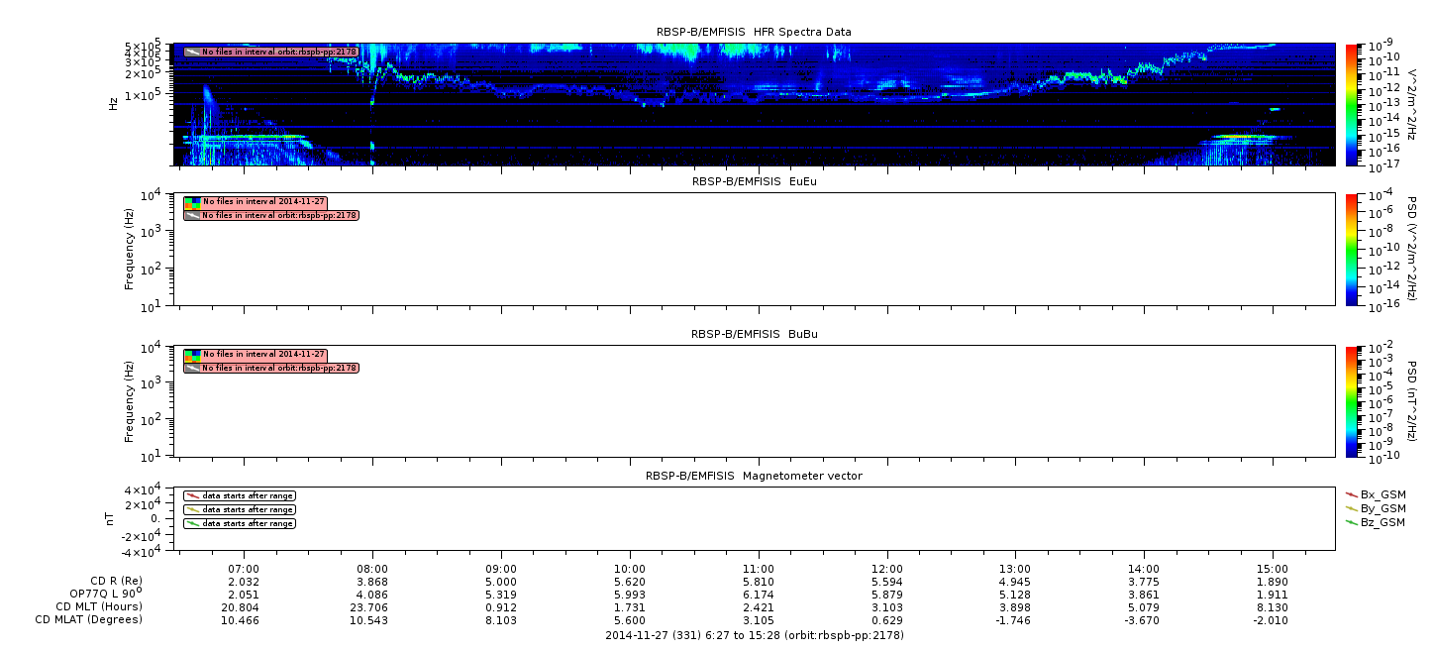This screenshot has height=652, width=1433.
Task: Click spectrogram icon in BuBu 2014-11-27 message
Action: [192, 355]
